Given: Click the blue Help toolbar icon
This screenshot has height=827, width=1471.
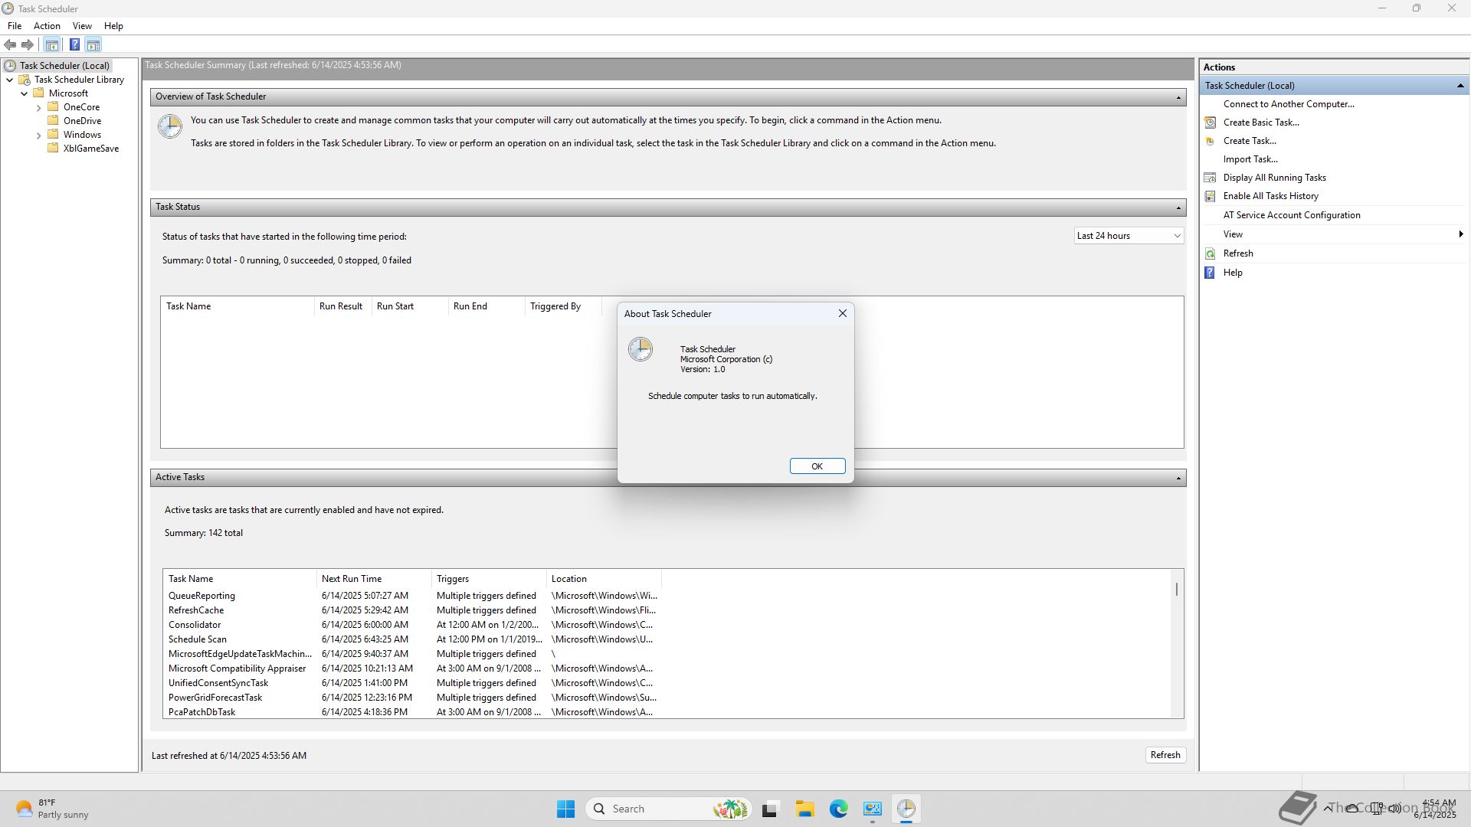Looking at the screenshot, I should pyautogui.click(x=74, y=45).
